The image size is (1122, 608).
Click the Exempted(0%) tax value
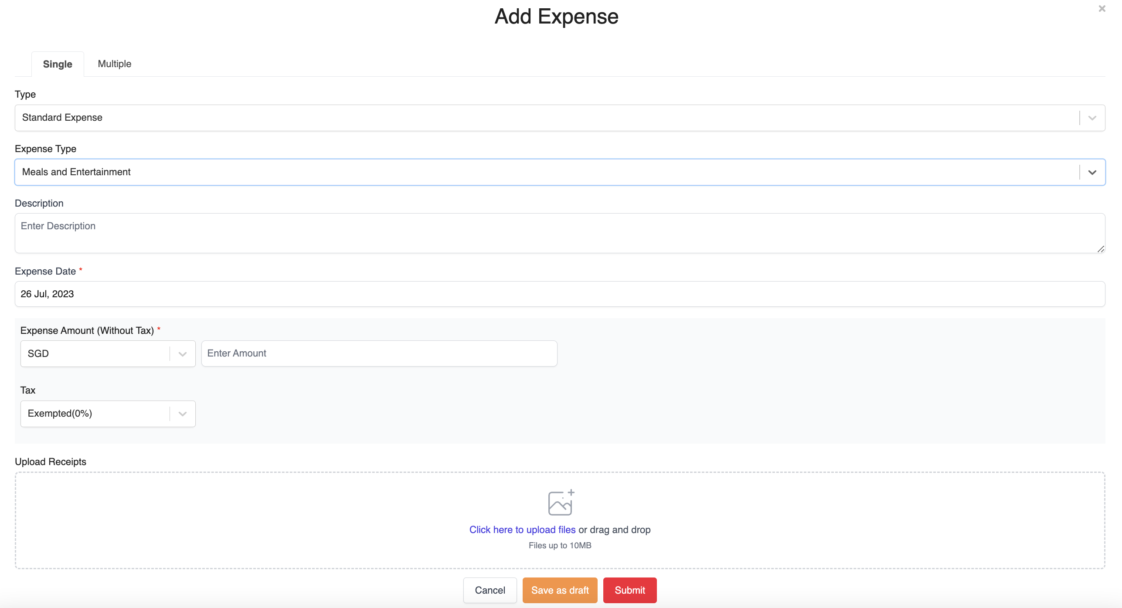[60, 414]
